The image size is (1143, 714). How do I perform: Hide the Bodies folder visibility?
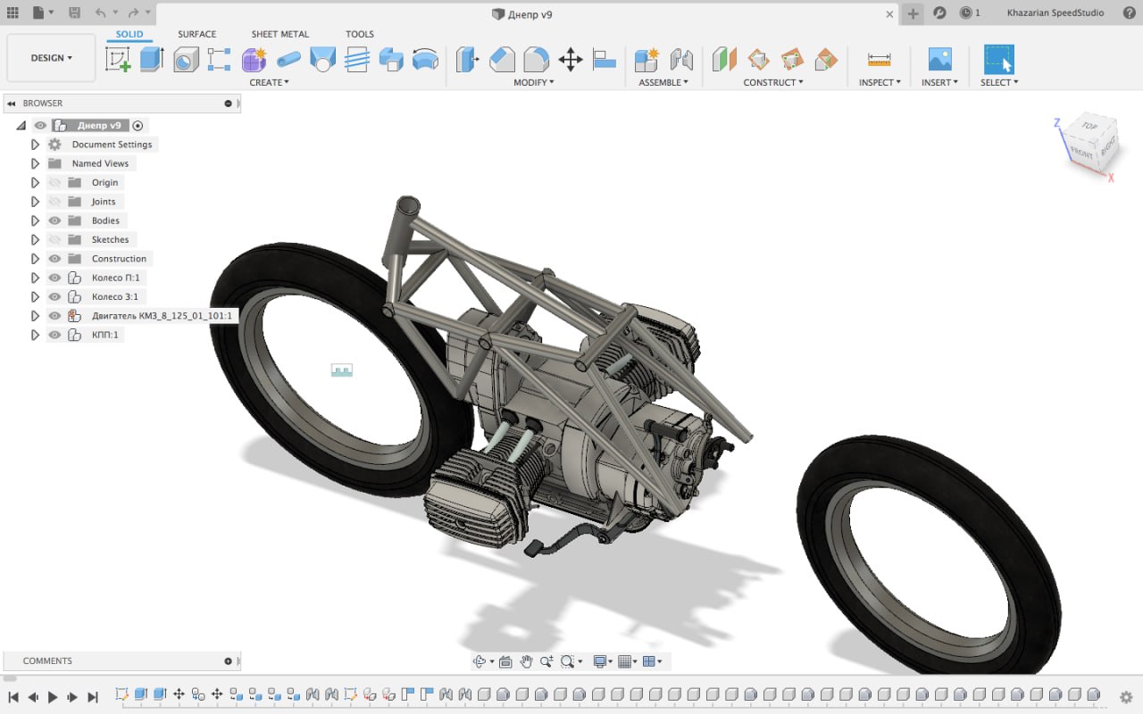coord(54,220)
